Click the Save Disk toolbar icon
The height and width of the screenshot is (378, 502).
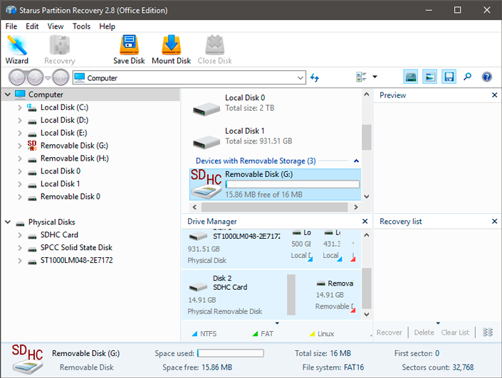tap(129, 50)
